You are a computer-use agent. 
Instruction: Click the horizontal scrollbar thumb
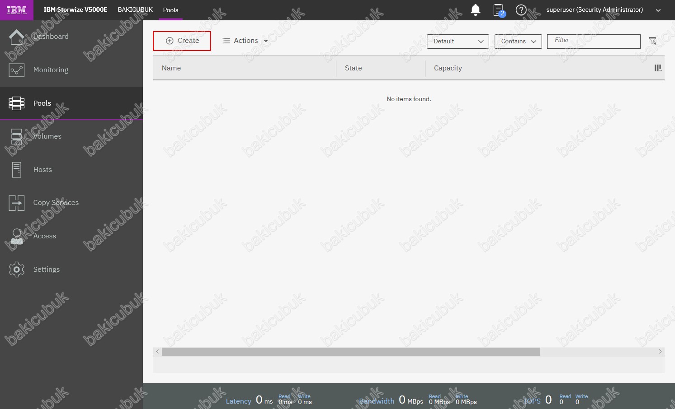click(351, 352)
